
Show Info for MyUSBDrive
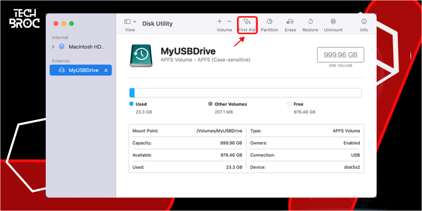point(364,25)
